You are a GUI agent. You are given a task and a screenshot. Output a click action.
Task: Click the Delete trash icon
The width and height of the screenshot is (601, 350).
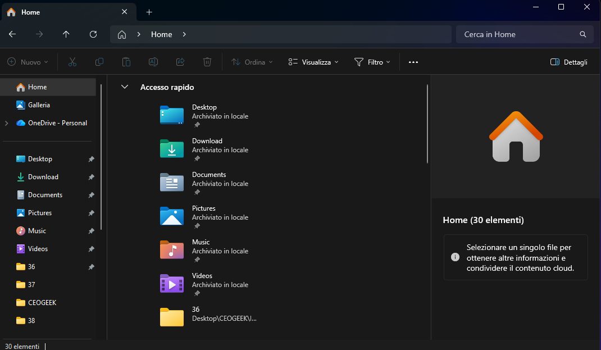tap(207, 62)
